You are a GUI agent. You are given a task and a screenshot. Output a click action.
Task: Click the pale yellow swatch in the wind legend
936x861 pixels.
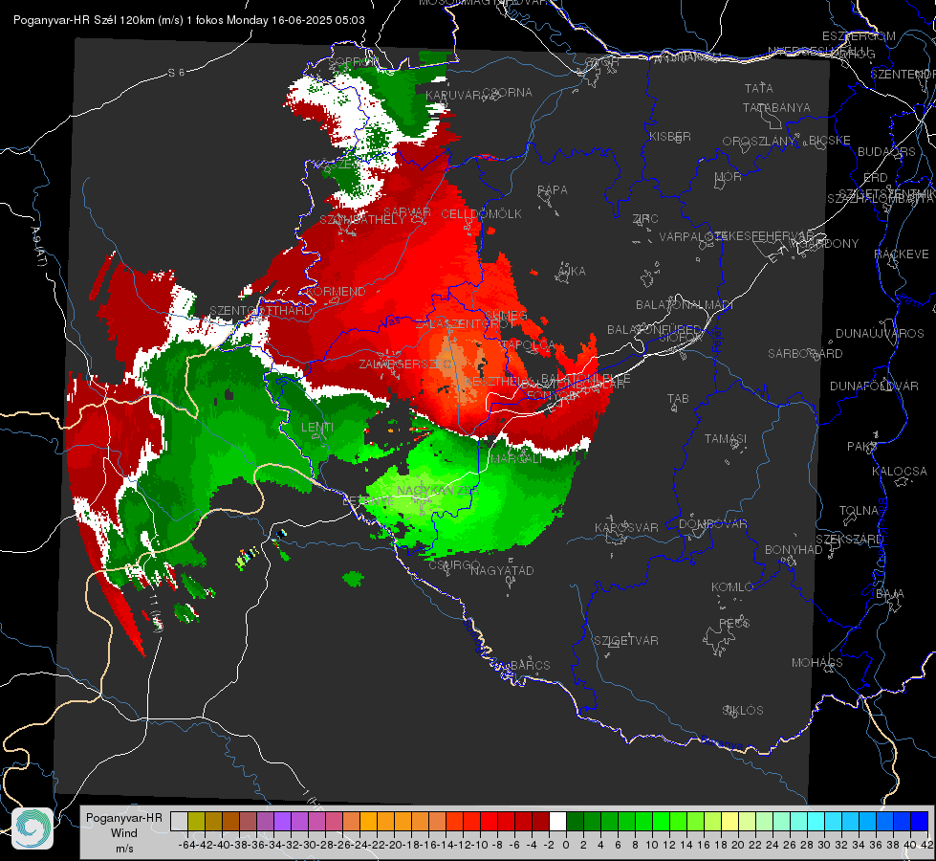click(x=729, y=821)
